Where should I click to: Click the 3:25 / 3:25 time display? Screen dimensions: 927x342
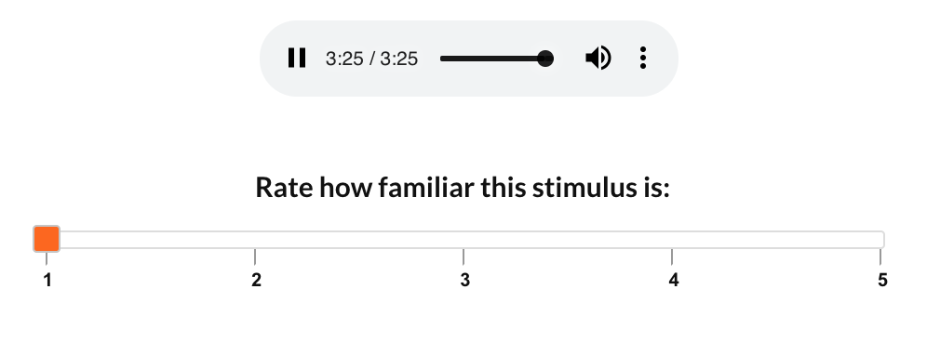372,59
